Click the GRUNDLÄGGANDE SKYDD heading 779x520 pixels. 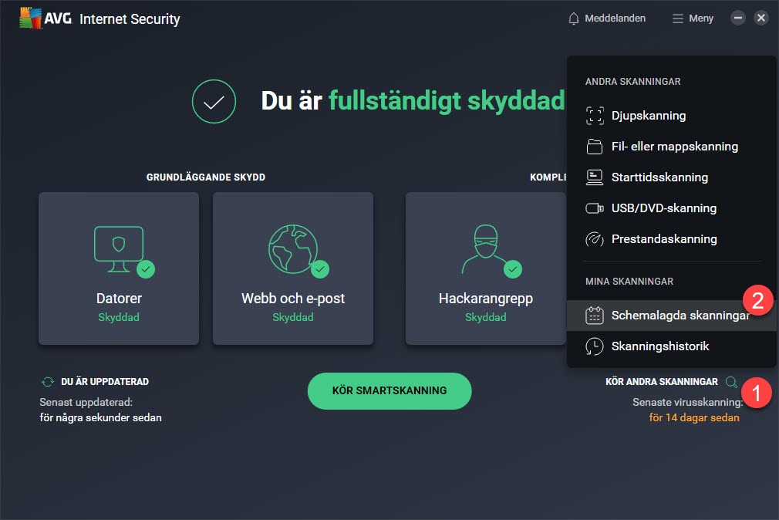pyautogui.click(x=206, y=177)
